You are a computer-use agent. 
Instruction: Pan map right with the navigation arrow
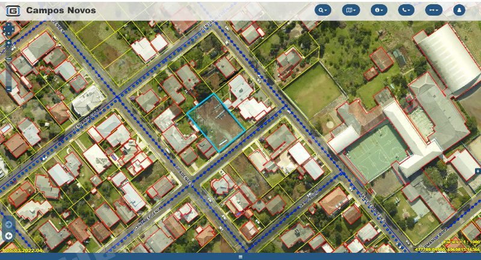click(x=13, y=29)
